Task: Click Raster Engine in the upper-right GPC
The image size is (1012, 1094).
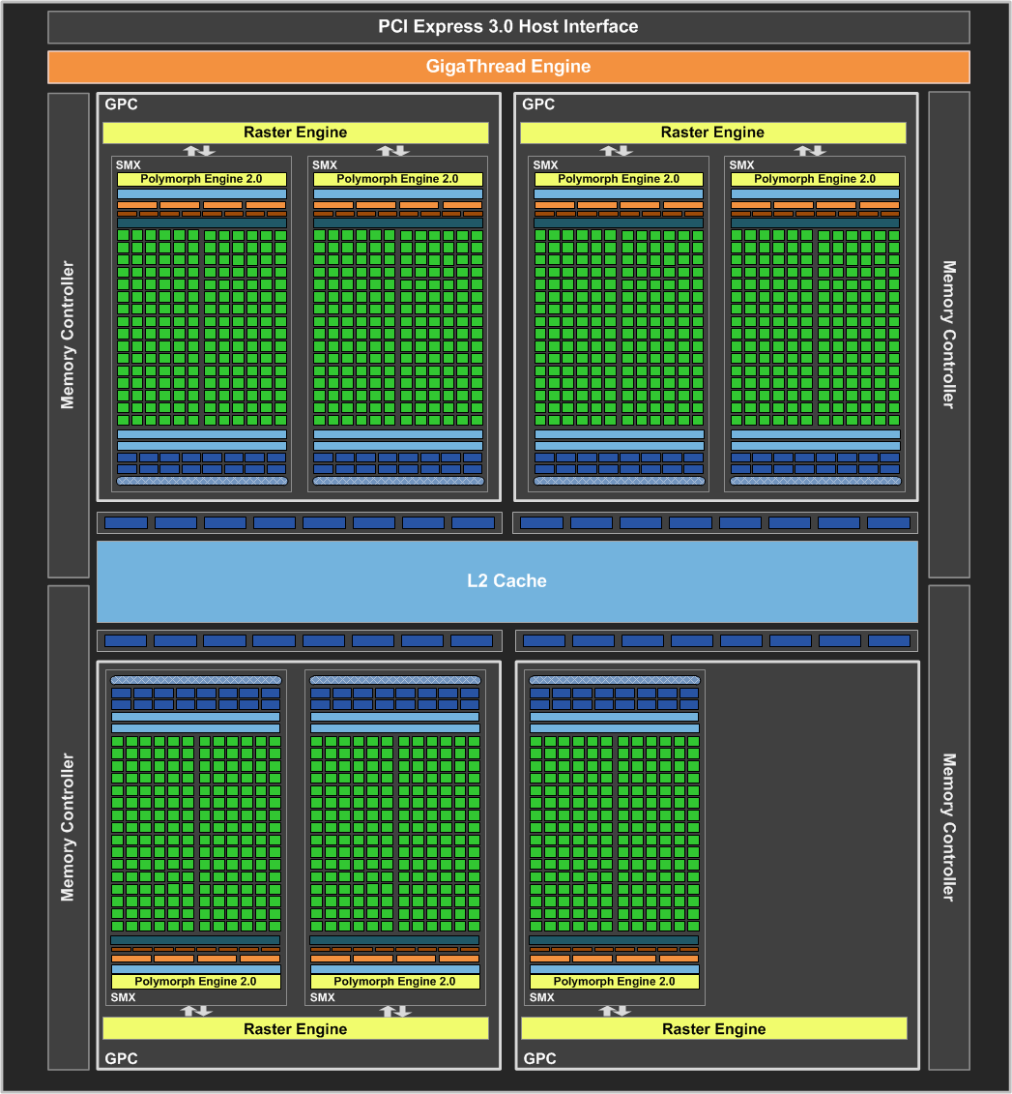Action: pyautogui.click(x=713, y=133)
